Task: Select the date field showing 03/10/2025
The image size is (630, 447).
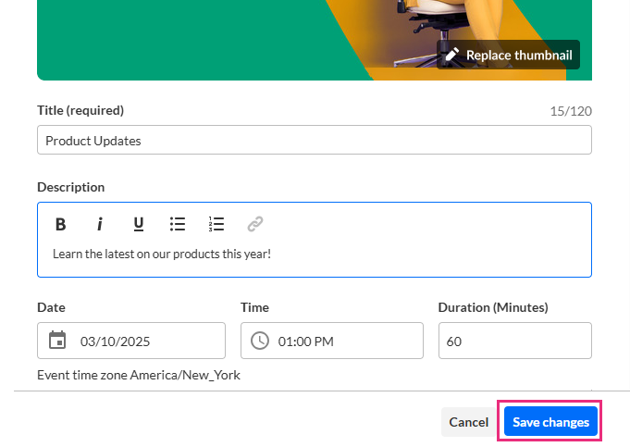Action: [131, 341]
